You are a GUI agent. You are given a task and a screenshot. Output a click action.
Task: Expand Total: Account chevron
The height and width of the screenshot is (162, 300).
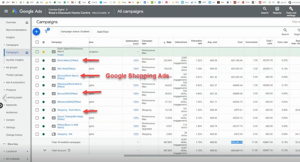45,150
